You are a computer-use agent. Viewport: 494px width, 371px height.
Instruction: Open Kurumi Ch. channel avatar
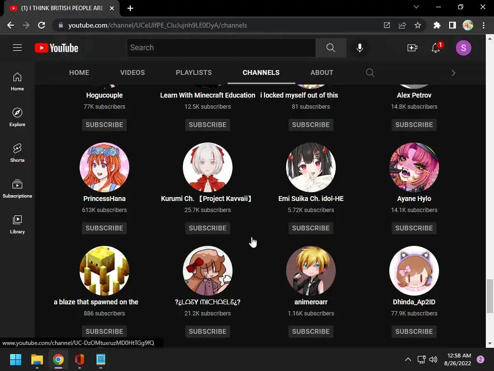(207, 167)
